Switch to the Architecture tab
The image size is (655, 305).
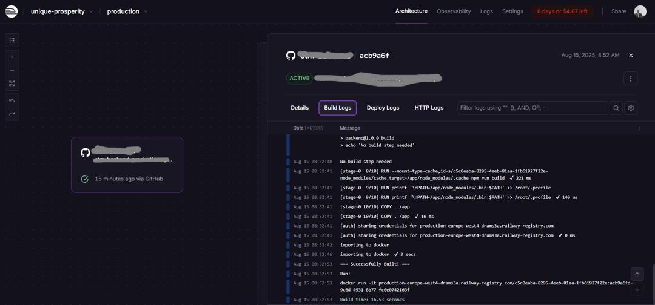click(411, 11)
